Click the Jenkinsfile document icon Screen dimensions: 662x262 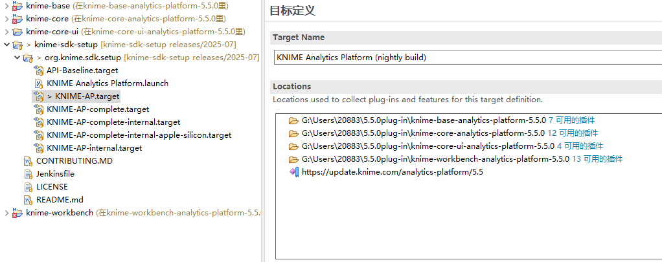pyautogui.click(x=29, y=174)
